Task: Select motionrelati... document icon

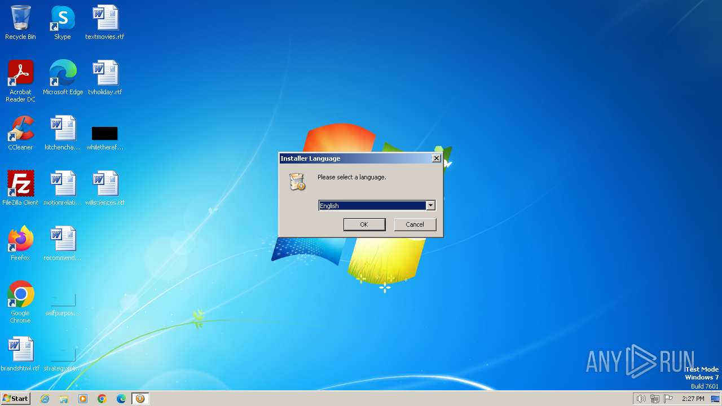Action: tap(63, 188)
